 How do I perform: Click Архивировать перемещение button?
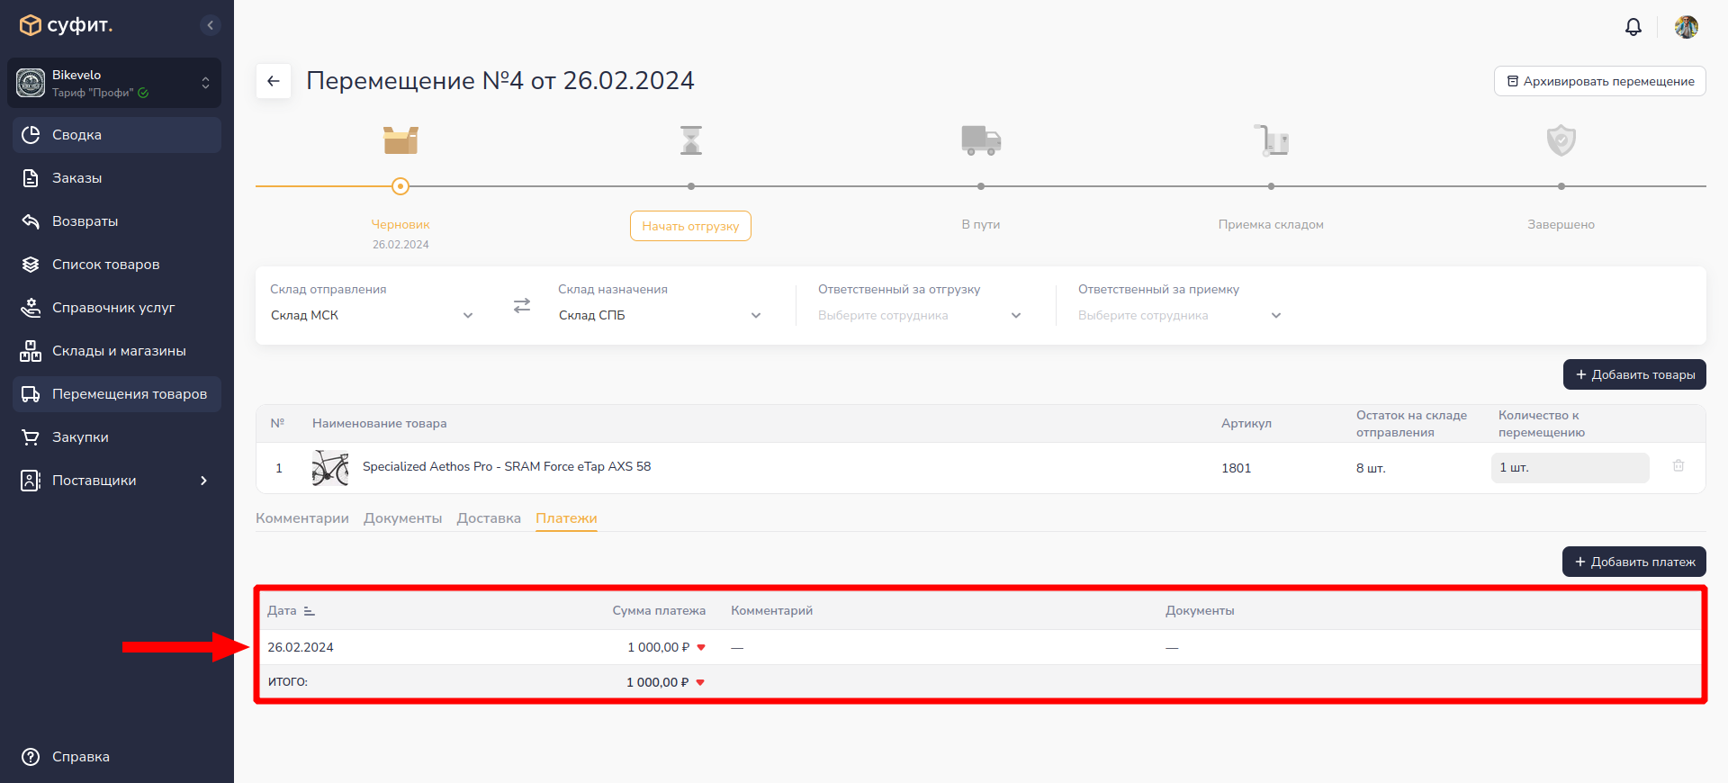click(1600, 81)
